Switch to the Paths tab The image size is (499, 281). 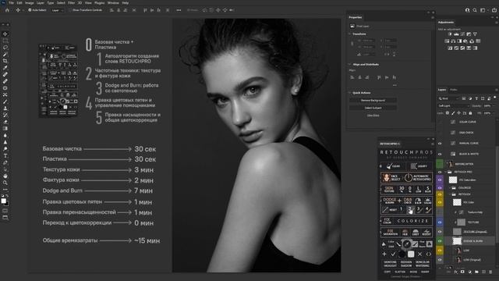click(454, 90)
